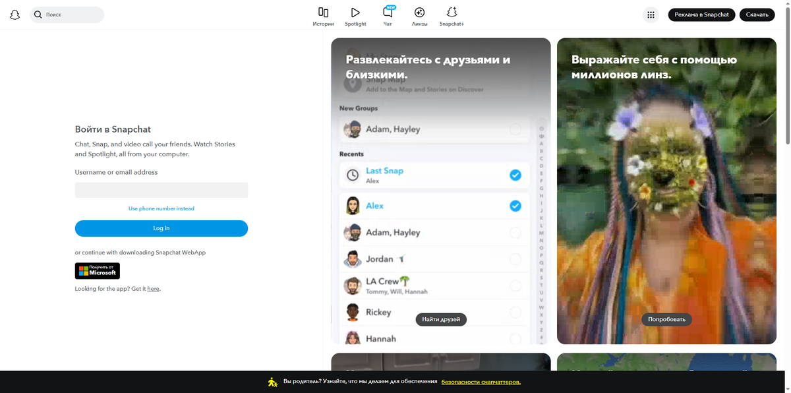Viewport: 791px width, 393px height.
Task: Click 'Развлекайтесь с друзьями и близкими' heading
Action: point(428,67)
